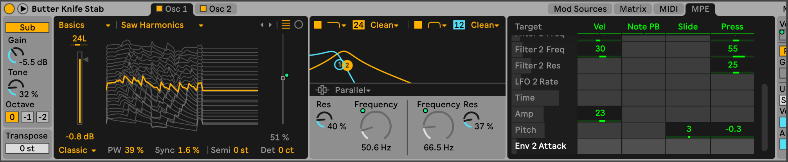Open the Classic oscillator effect dropdown

click(77, 150)
